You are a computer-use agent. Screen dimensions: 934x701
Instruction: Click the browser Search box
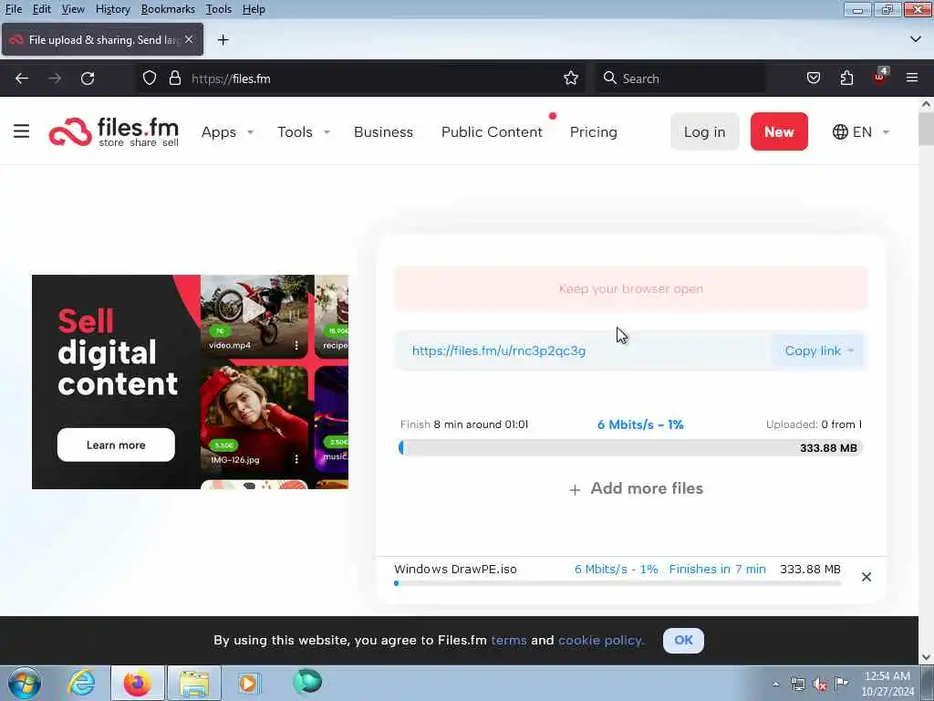(680, 78)
